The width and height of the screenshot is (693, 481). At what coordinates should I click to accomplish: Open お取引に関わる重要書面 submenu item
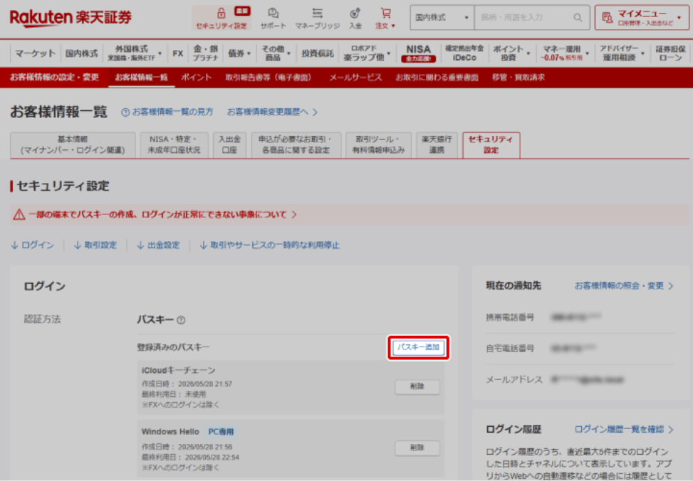[x=437, y=78]
